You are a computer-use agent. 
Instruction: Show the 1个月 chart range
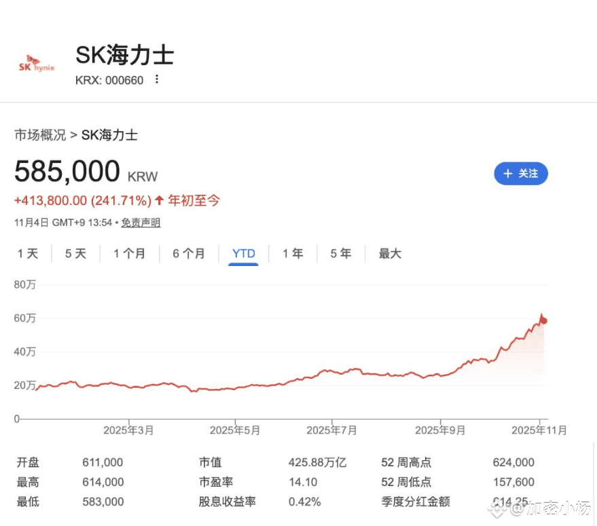tap(129, 254)
